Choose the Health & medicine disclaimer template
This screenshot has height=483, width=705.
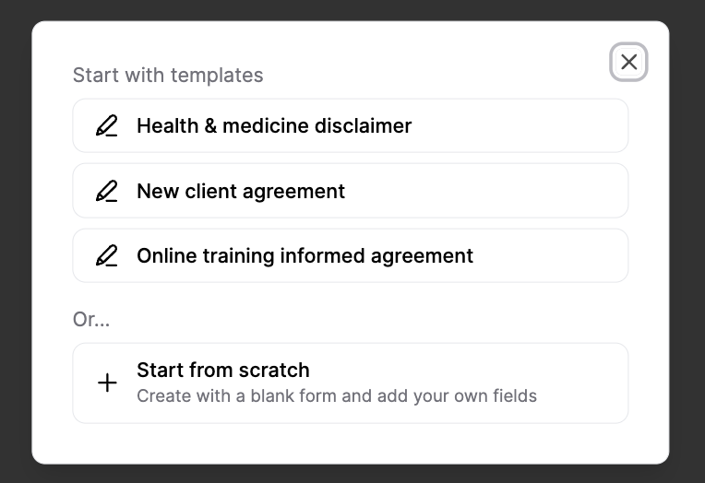(351, 126)
